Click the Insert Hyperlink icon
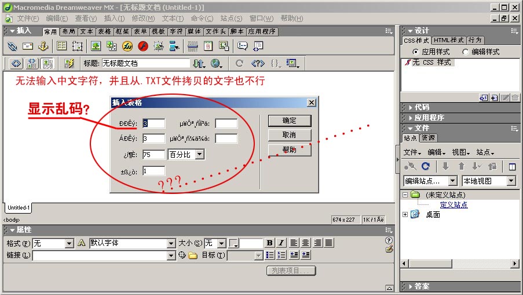523x295 pixels. click(x=12, y=46)
